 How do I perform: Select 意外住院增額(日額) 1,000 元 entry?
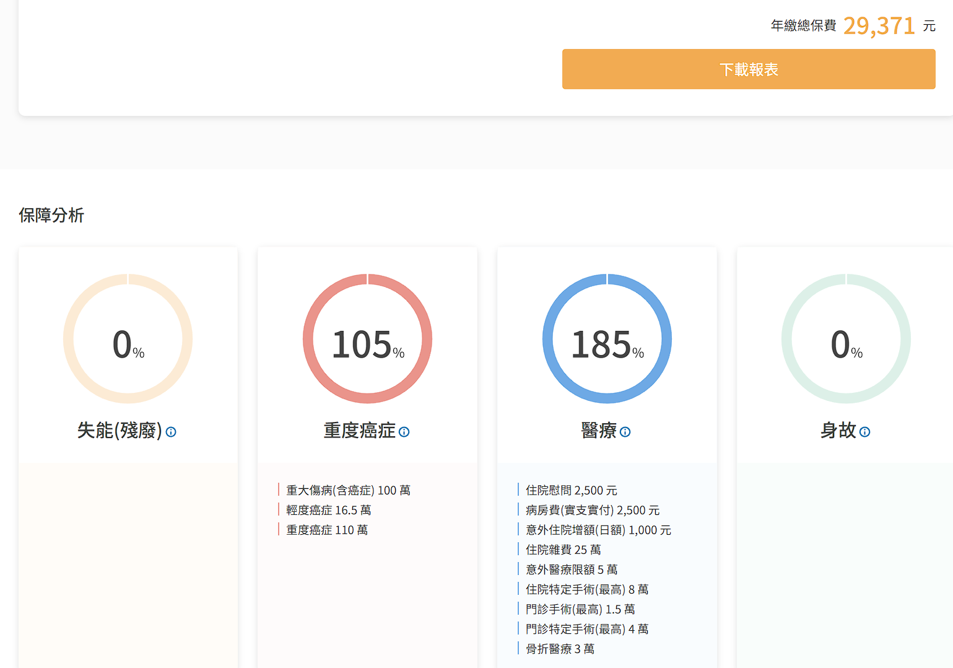[598, 530]
